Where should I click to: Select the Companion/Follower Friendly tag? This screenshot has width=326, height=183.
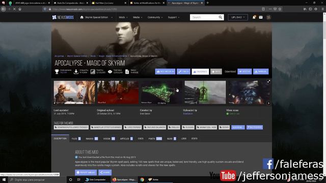pyautogui.click(x=71, y=128)
